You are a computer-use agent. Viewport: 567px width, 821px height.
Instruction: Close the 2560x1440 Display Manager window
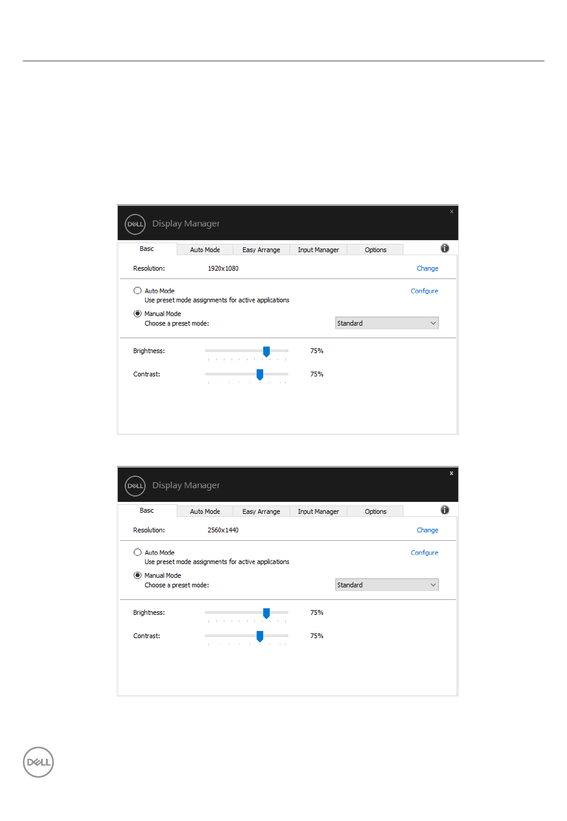pos(452,473)
